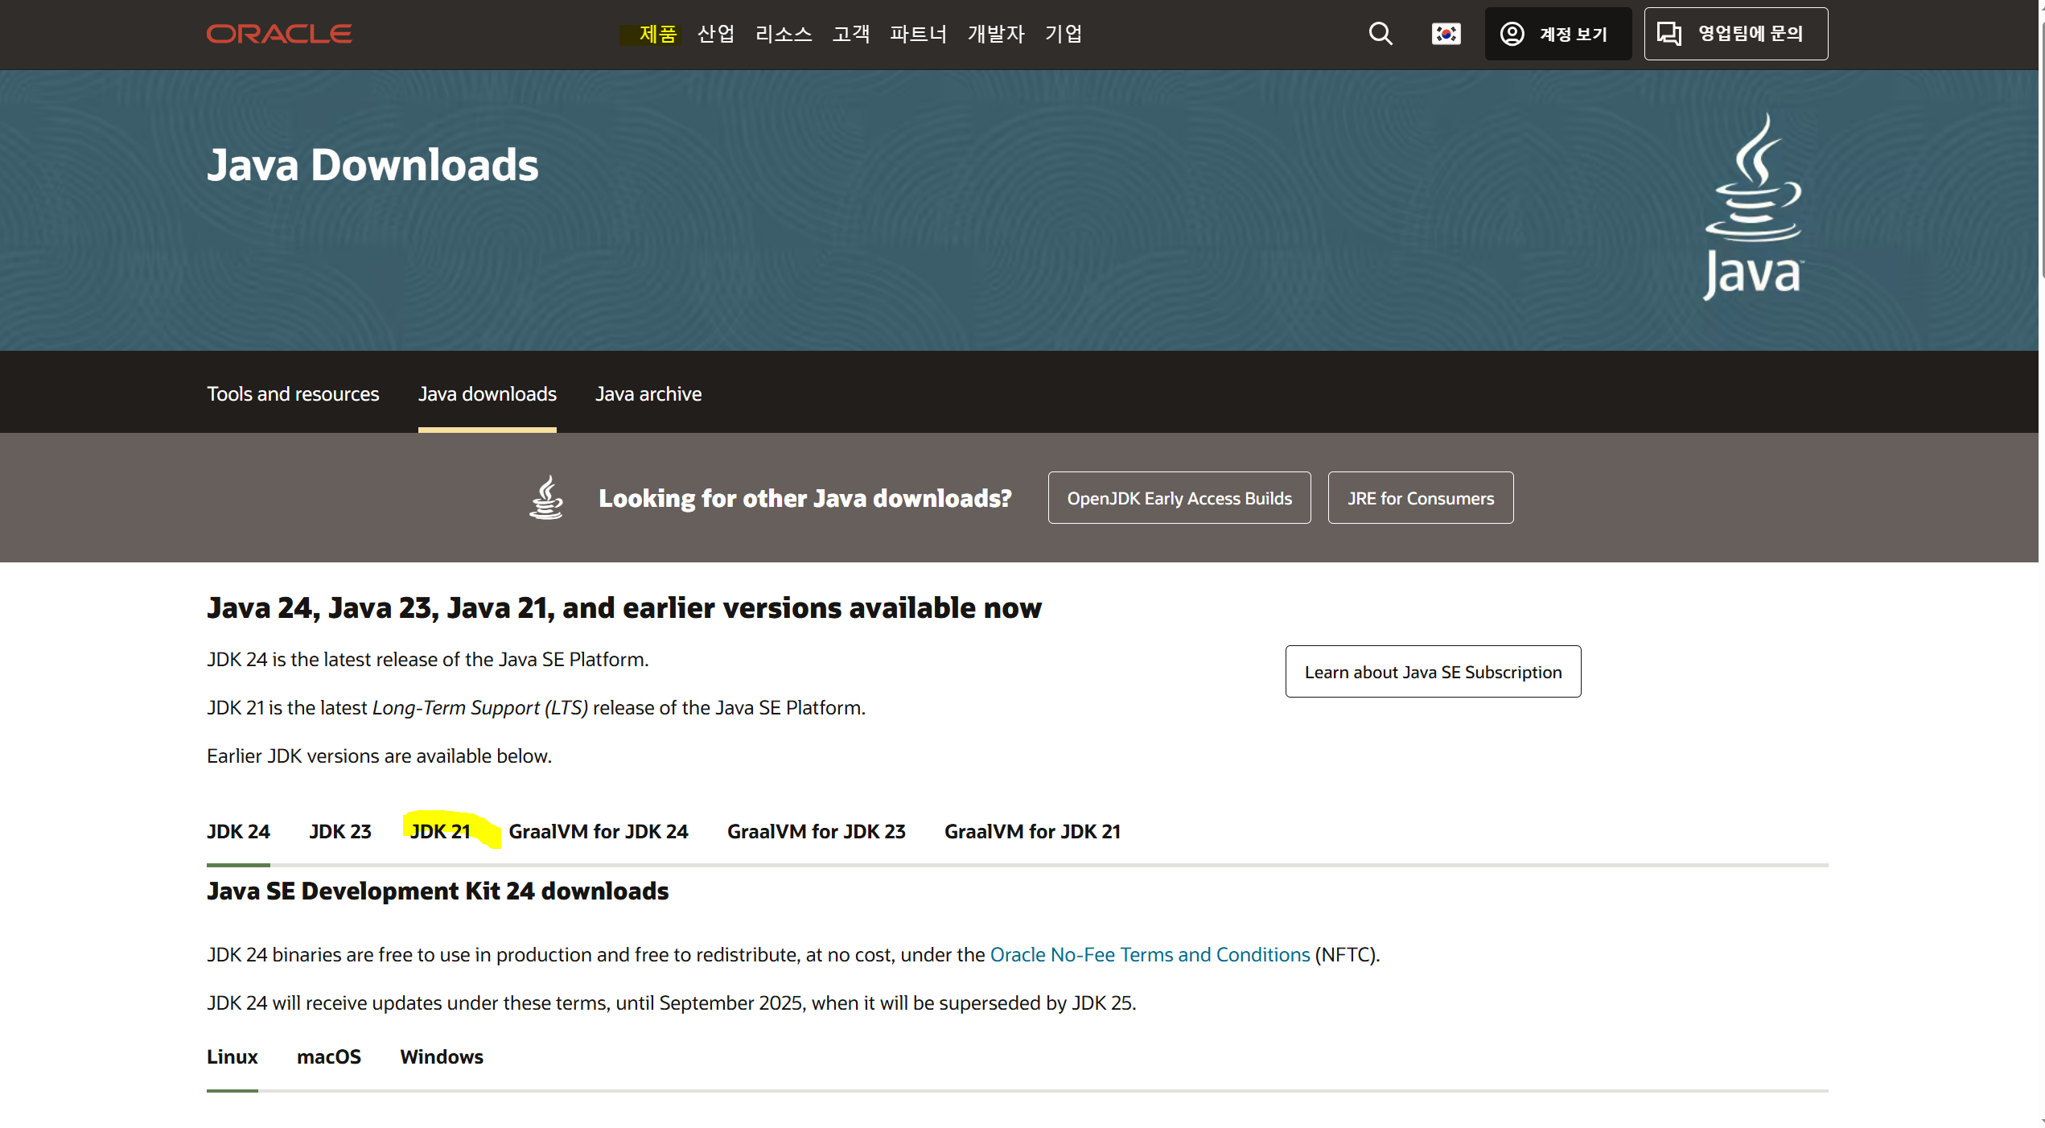Click small Java icon beside Looking for downloads
The image size is (2045, 1128).
pyautogui.click(x=546, y=497)
